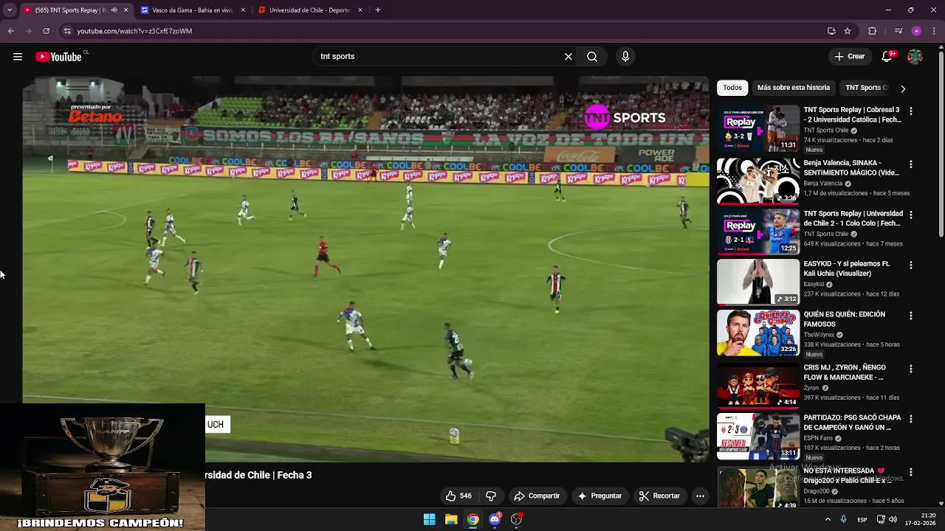This screenshot has width=945, height=531.
Task: Open QUIÉN ES QUIÉN: EDICIÓN FAMOSOS title
Action: [x=845, y=319]
